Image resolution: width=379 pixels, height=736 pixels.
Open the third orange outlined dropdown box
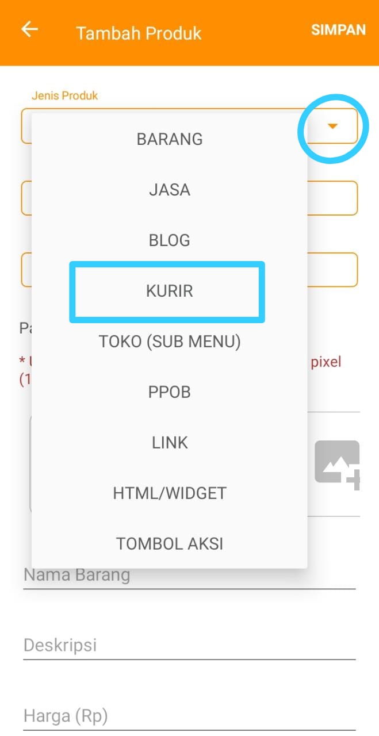click(x=189, y=270)
